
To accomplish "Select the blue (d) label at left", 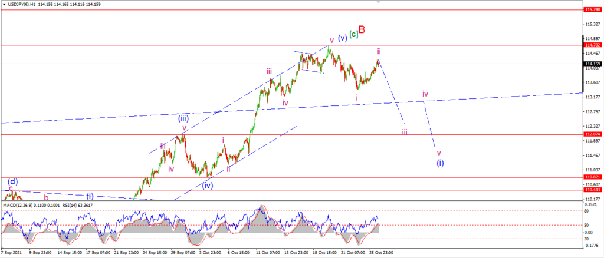I will tap(12, 181).
